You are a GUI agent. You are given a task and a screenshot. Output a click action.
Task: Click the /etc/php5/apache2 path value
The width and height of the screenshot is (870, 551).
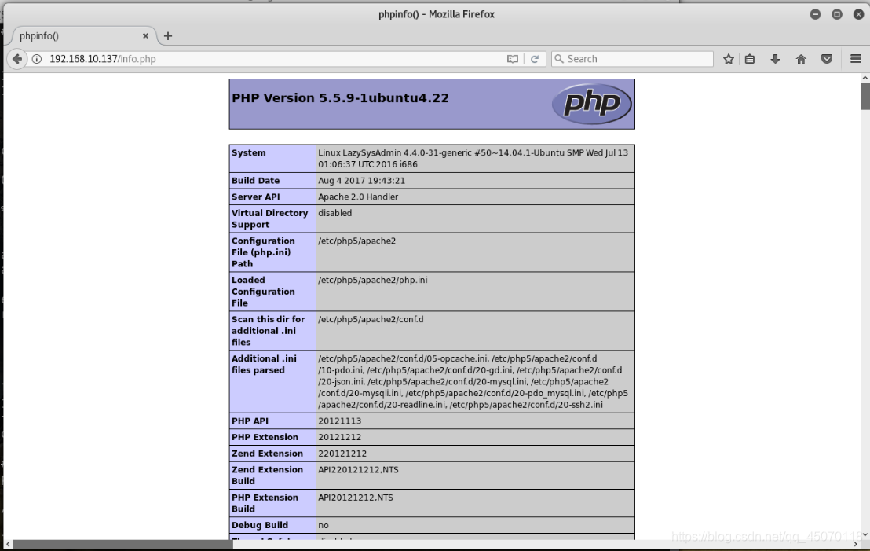click(x=356, y=241)
